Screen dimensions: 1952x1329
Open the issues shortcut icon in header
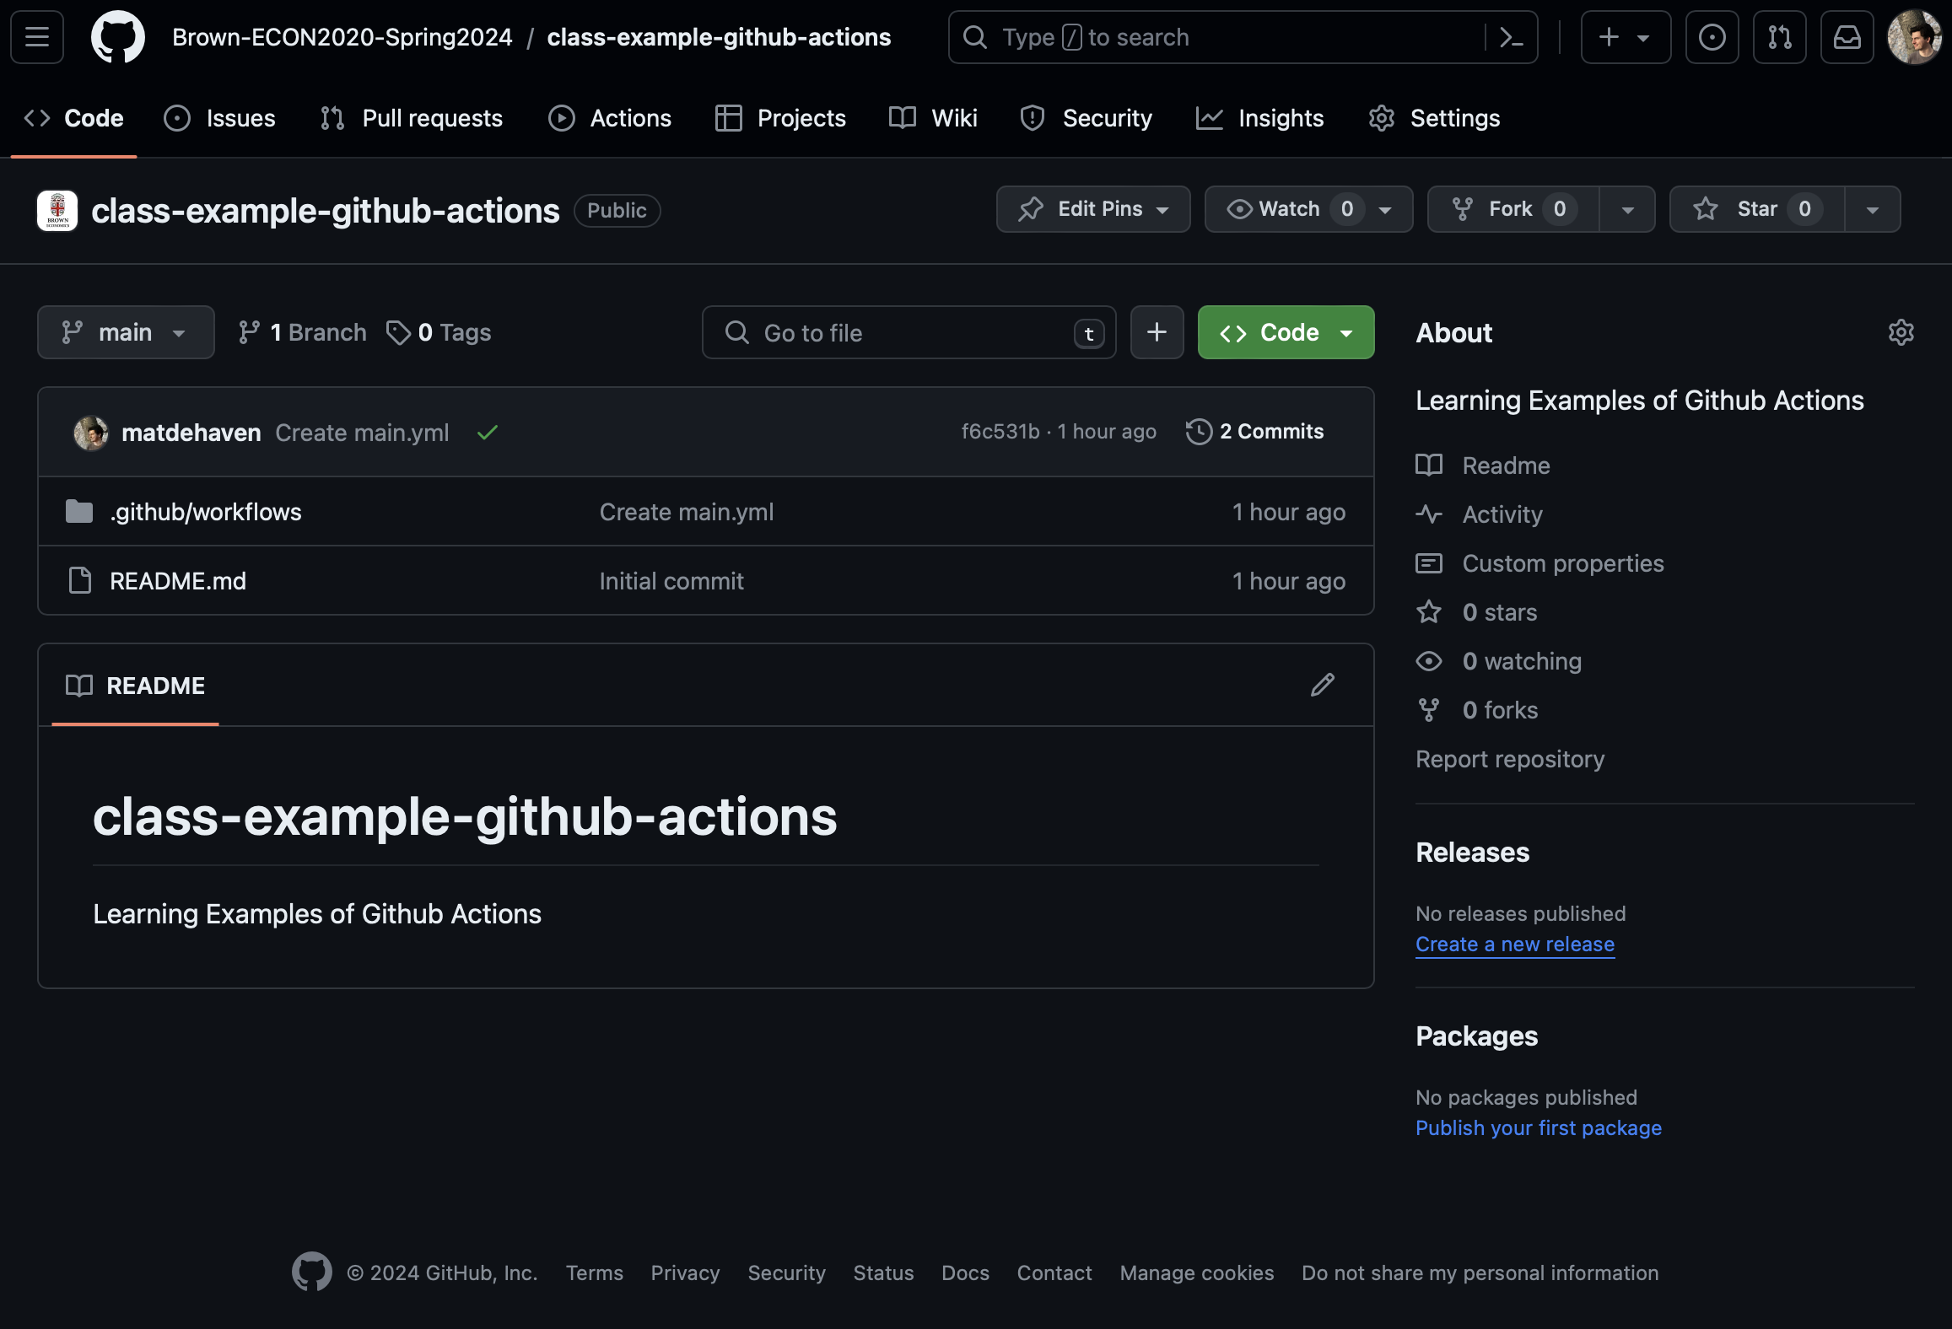point(1712,37)
